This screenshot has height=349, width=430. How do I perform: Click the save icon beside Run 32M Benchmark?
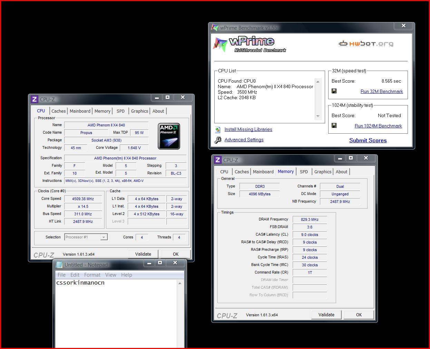coord(334,91)
